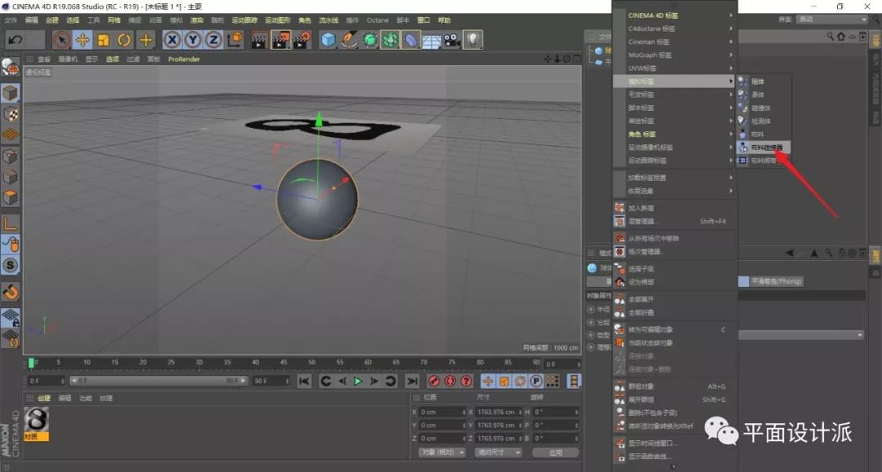
Task: Click the cube primitive icon
Action: coord(327,39)
